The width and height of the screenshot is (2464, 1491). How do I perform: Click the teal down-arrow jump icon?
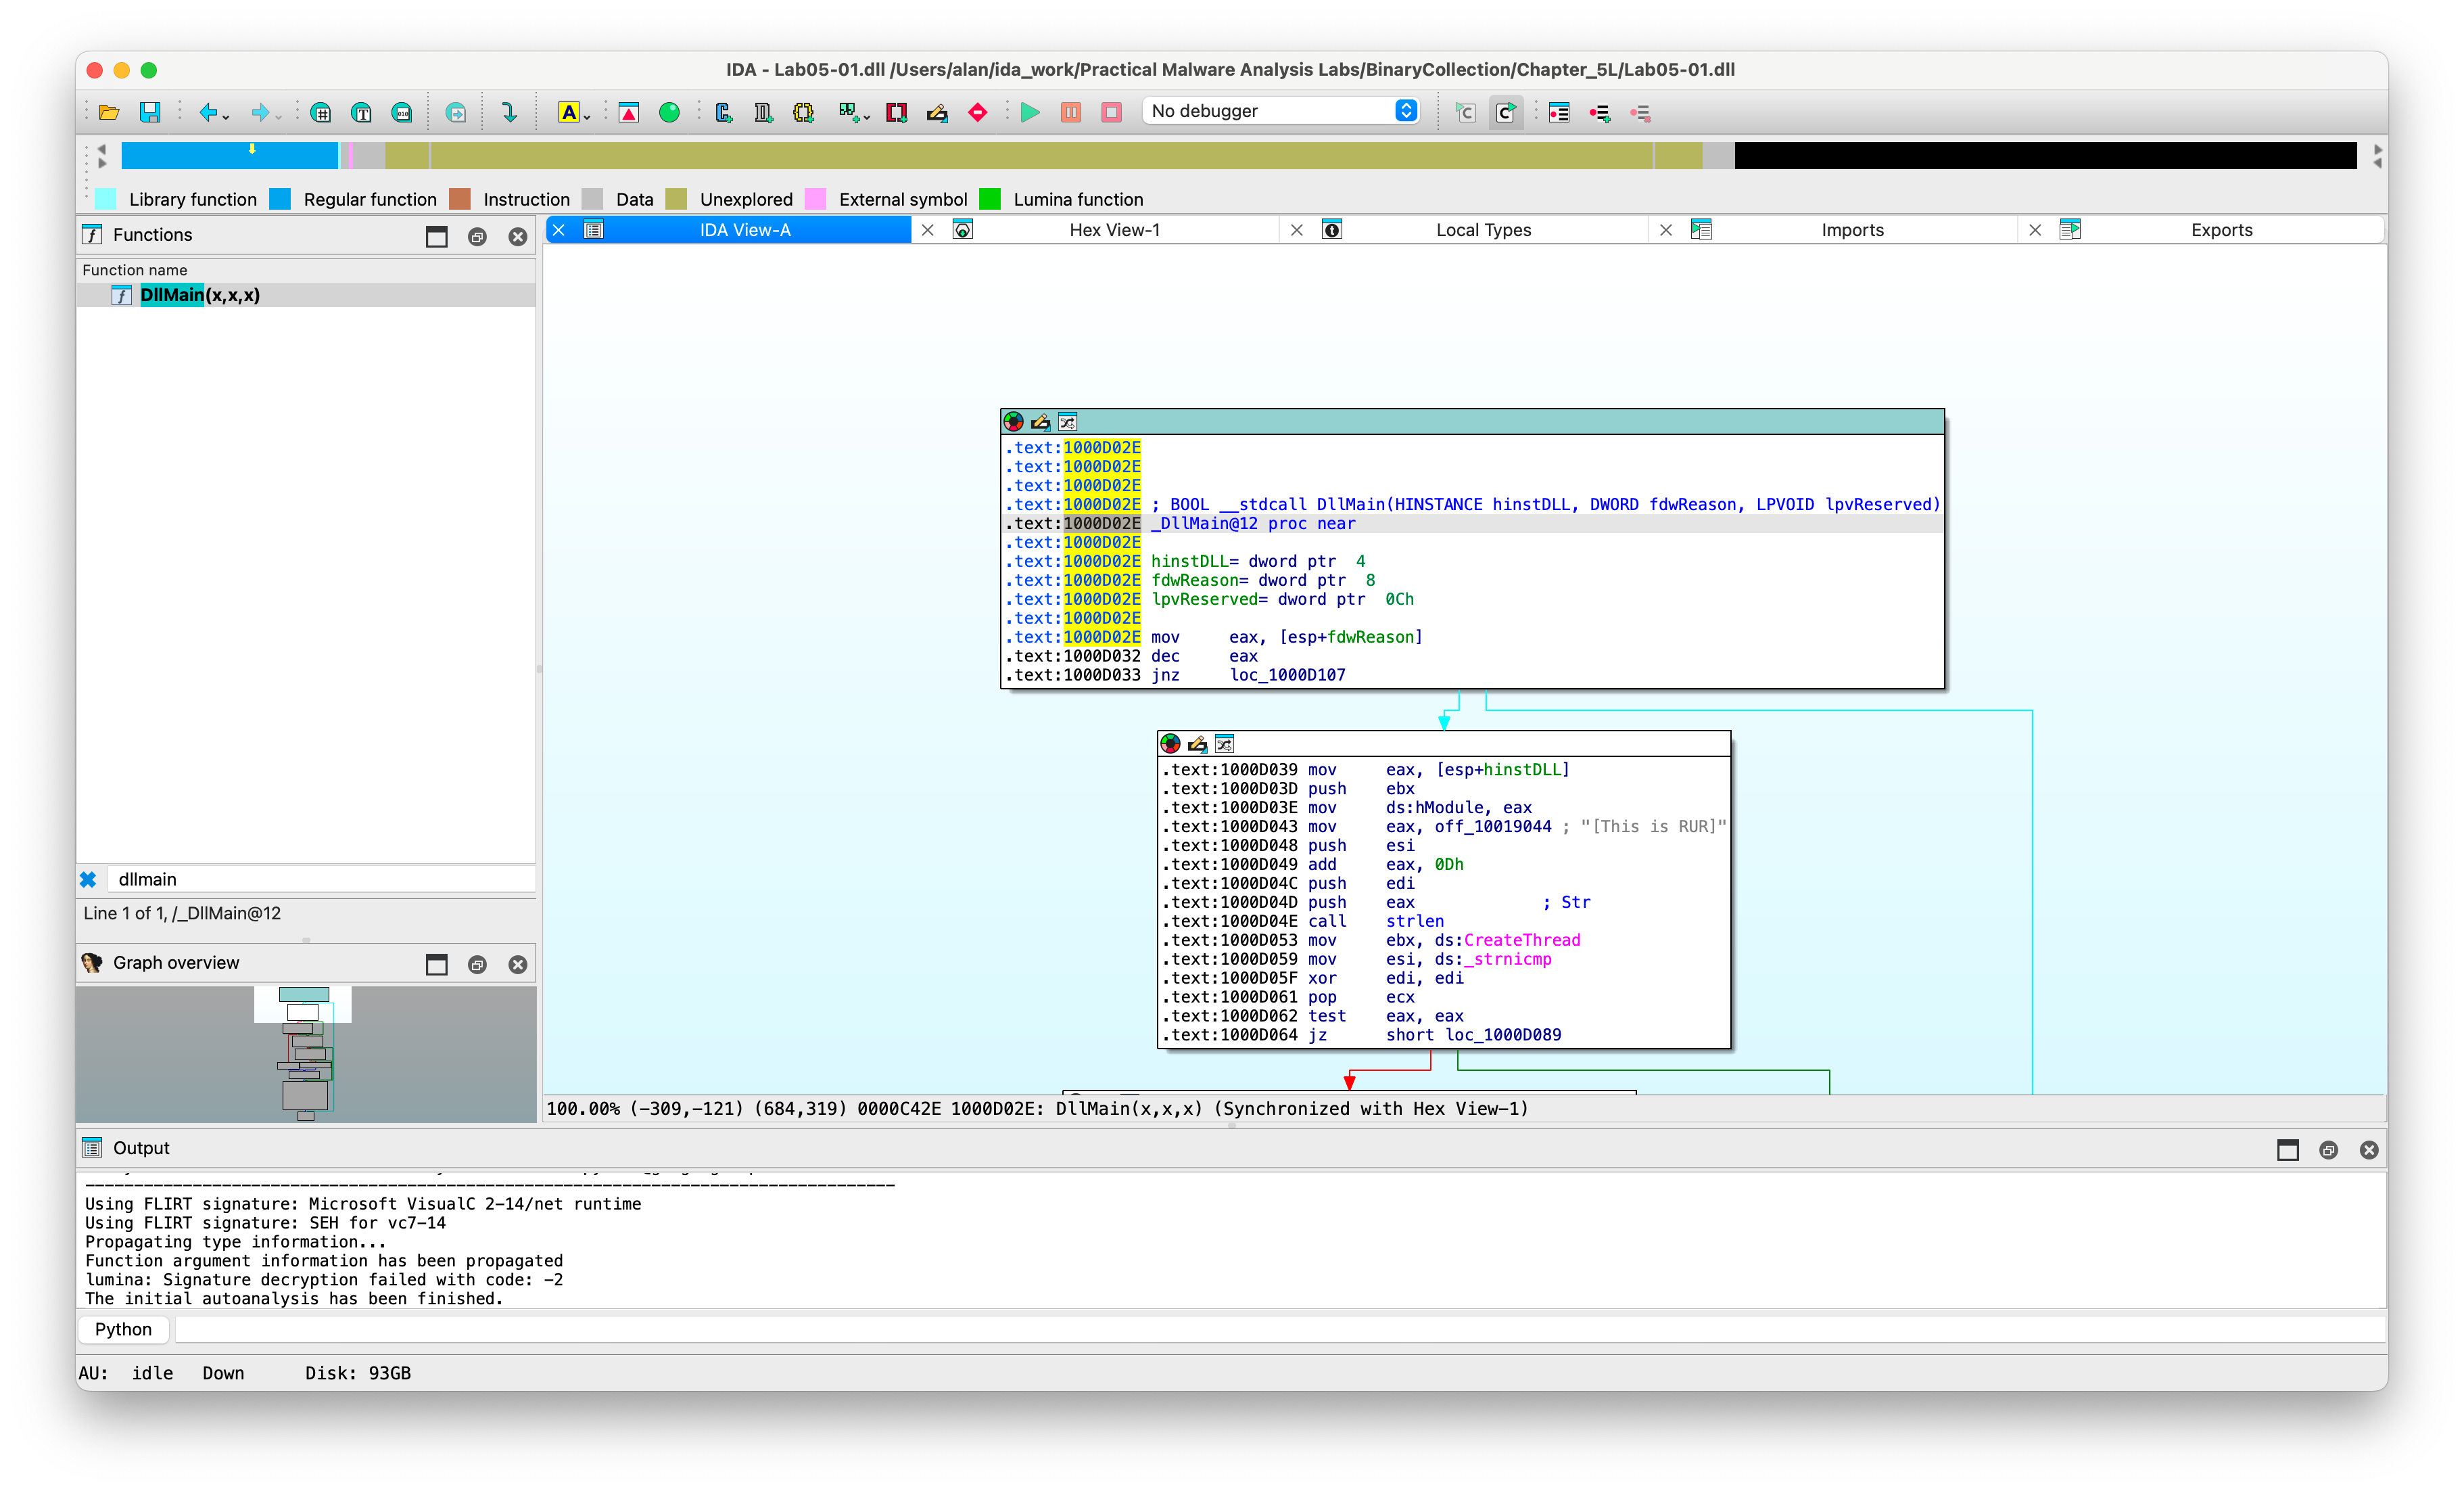tap(509, 112)
